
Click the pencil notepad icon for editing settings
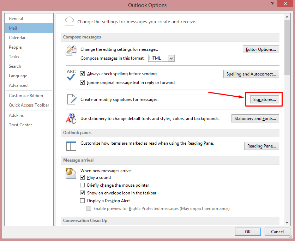[x=71, y=50]
